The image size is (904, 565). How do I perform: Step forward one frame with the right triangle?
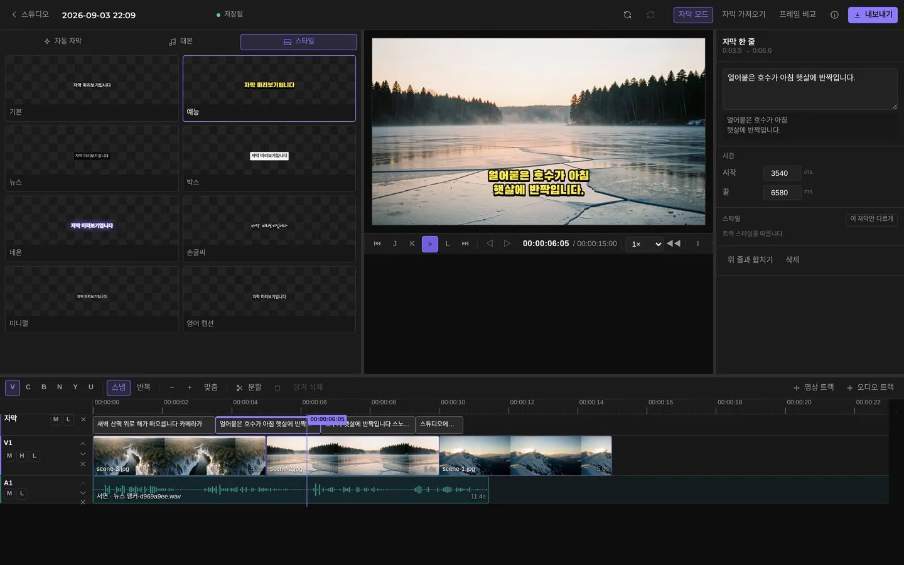pos(507,244)
